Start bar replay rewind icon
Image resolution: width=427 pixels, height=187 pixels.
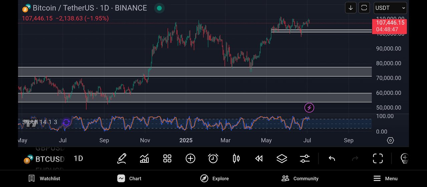pos(259,159)
